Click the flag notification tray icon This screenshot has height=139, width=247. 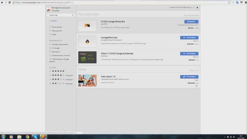228,137
